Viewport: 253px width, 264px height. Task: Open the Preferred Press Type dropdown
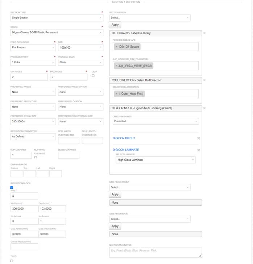coord(33,107)
